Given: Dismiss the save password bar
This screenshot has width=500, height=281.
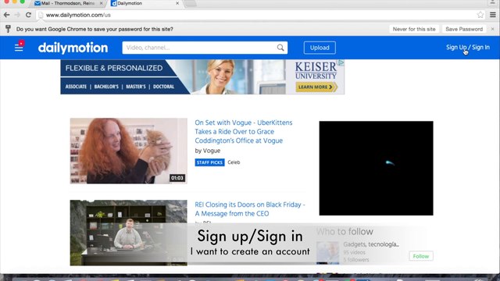Looking at the screenshot, I should [x=493, y=29].
